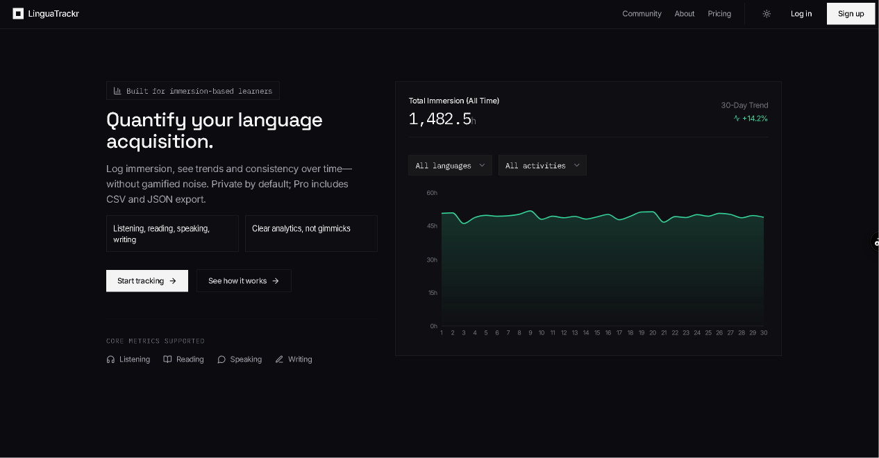Viewport: 879px width, 458px height.
Task: Click day 15 on the chart x-axis
Action: [597, 333]
